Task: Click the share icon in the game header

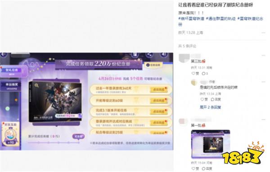Action: (x=149, y=55)
